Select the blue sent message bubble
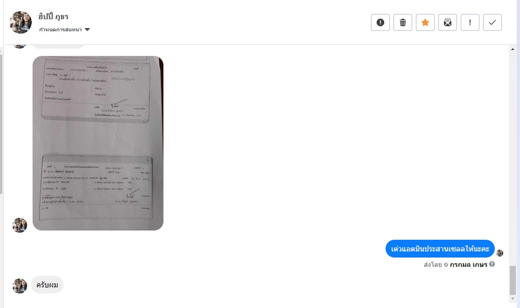The image size is (520, 308). coord(440,249)
